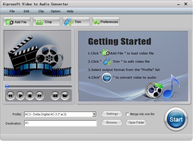This screenshot has height=141, width=193.
Task: Click the 'to edit video file' text
Action: tap(136, 62)
